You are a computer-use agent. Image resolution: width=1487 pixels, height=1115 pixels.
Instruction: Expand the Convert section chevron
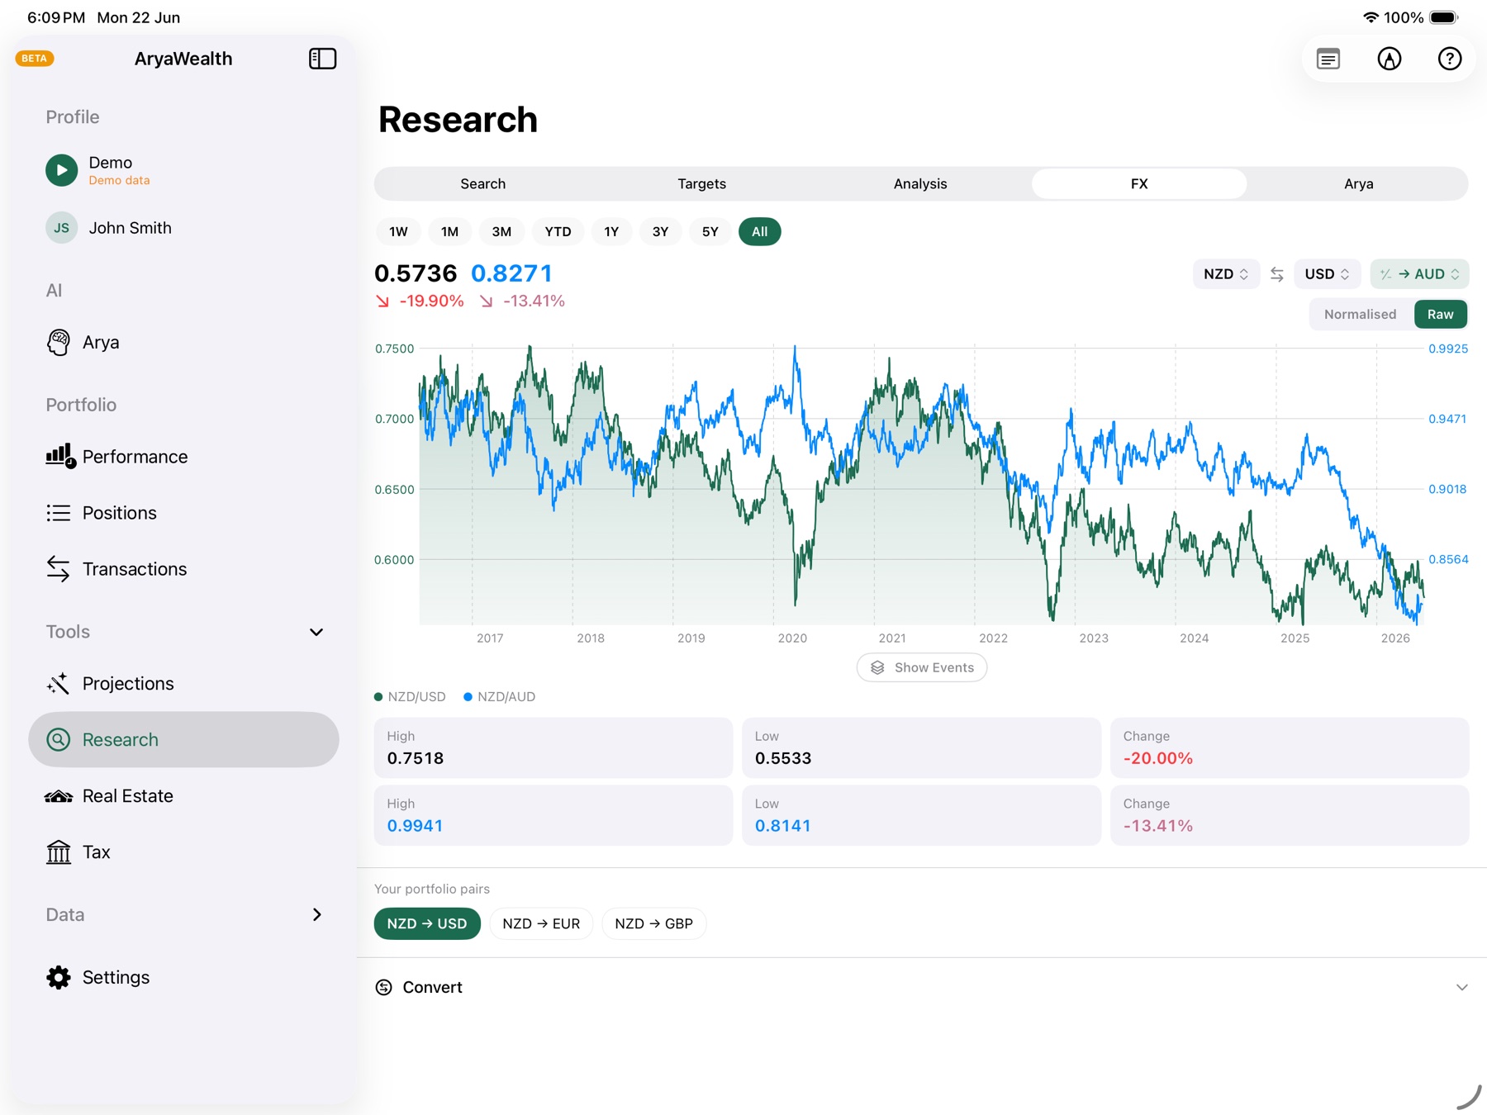pos(1462,987)
